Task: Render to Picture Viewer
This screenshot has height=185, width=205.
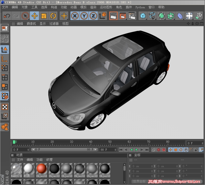Action: (x=123, y=16)
